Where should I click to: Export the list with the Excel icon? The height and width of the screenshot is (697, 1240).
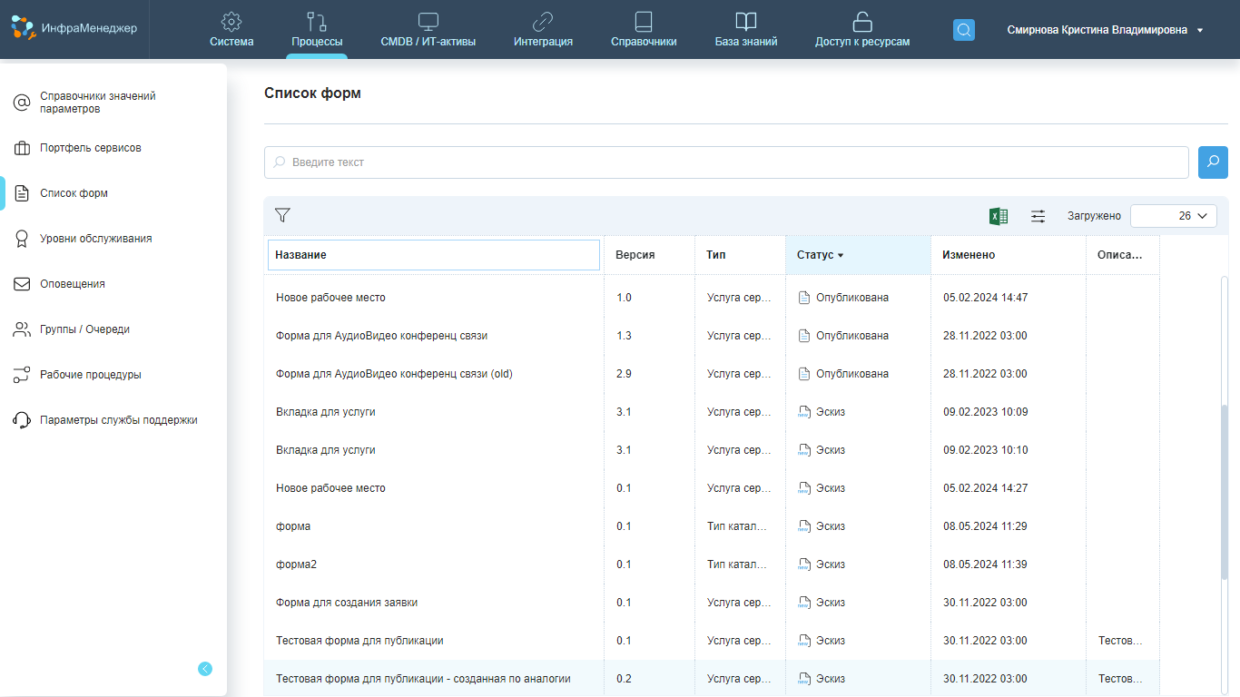(x=999, y=216)
